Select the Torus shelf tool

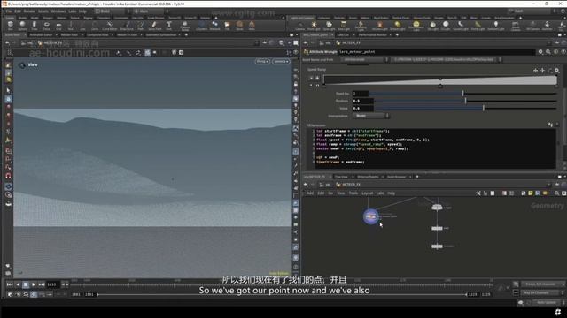[x=47, y=26]
